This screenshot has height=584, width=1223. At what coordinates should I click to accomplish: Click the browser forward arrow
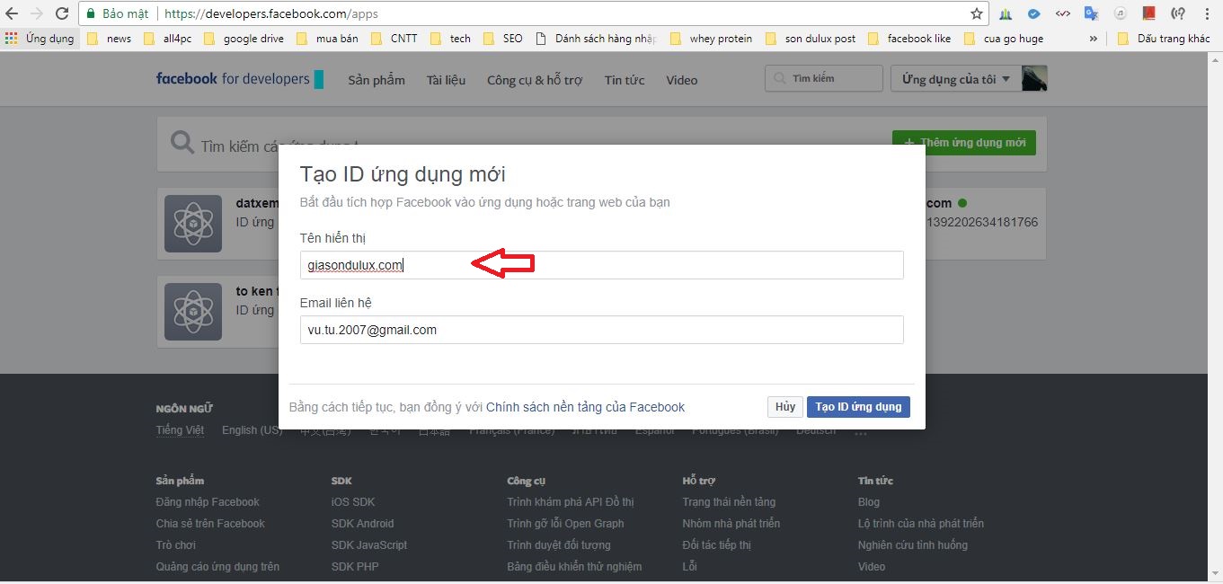point(37,14)
